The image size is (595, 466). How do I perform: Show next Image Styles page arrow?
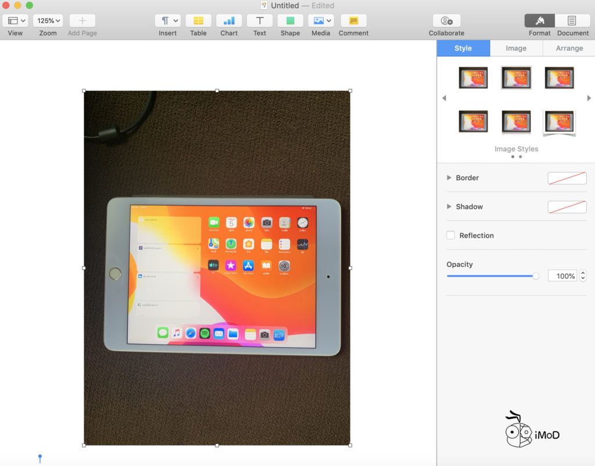pyautogui.click(x=588, y=98)
